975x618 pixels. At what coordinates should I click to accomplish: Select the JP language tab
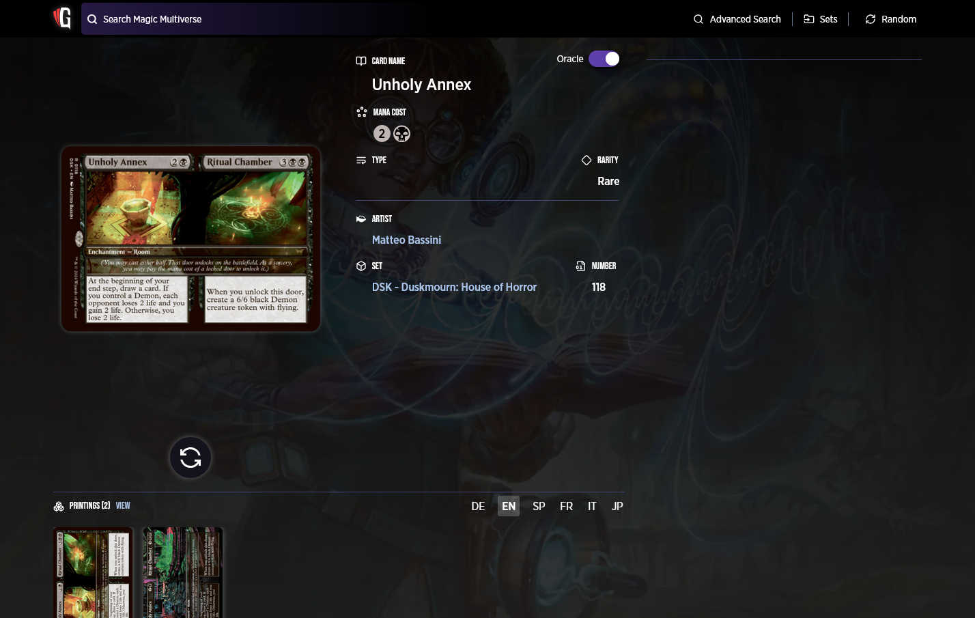(617, 506)
